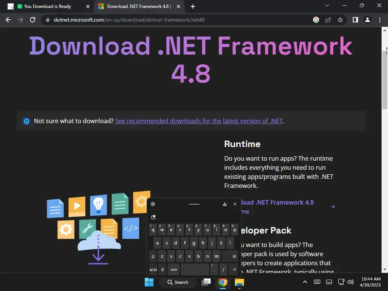This screenshot has height=291, width=388.
Task: Click the arrow beside the Runtime download link
Action: pos(333,207)
